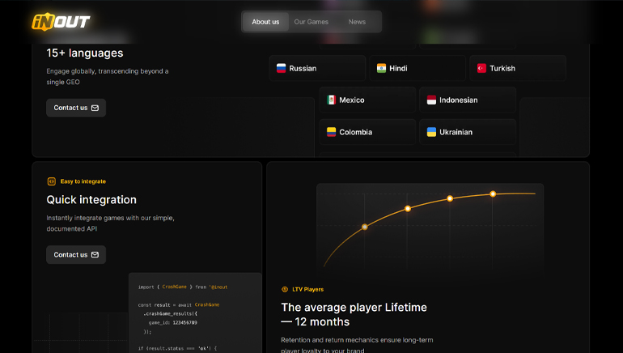The width and height of the screenshot is (623, 353).
Task: Open the About us tab
Action: [x=265, y=22]
